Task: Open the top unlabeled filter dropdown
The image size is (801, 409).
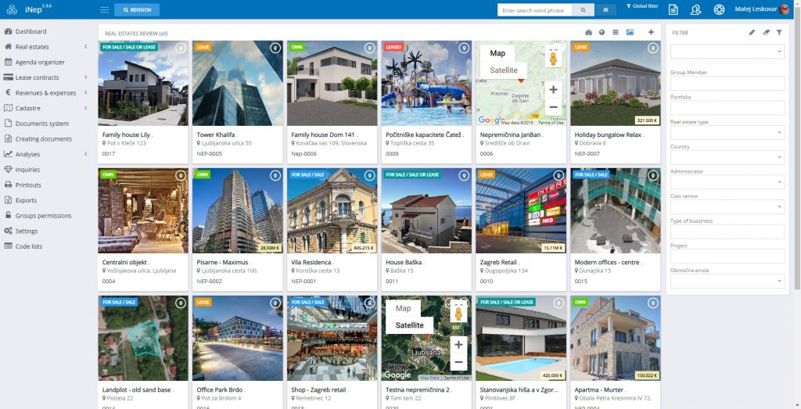Action: [x=727, y=52]
